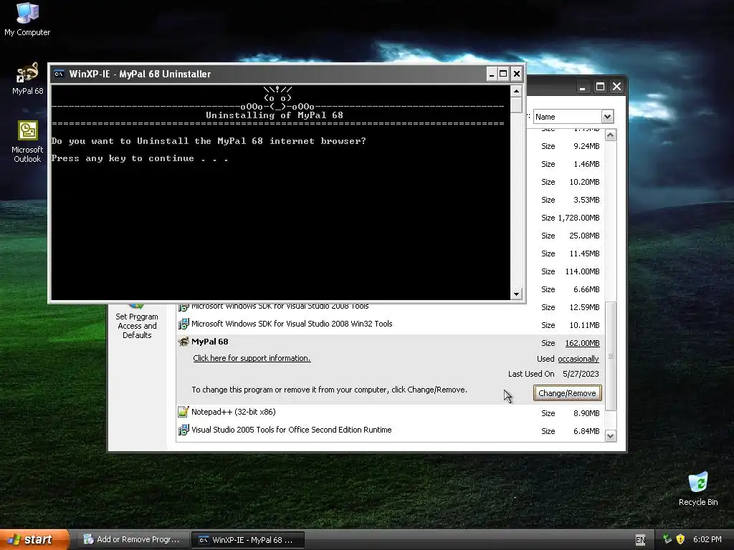Image resolution: width=734 pixels, height=550 pixels.
Task: Click the 114.00MB size entry
Action: 582,271
